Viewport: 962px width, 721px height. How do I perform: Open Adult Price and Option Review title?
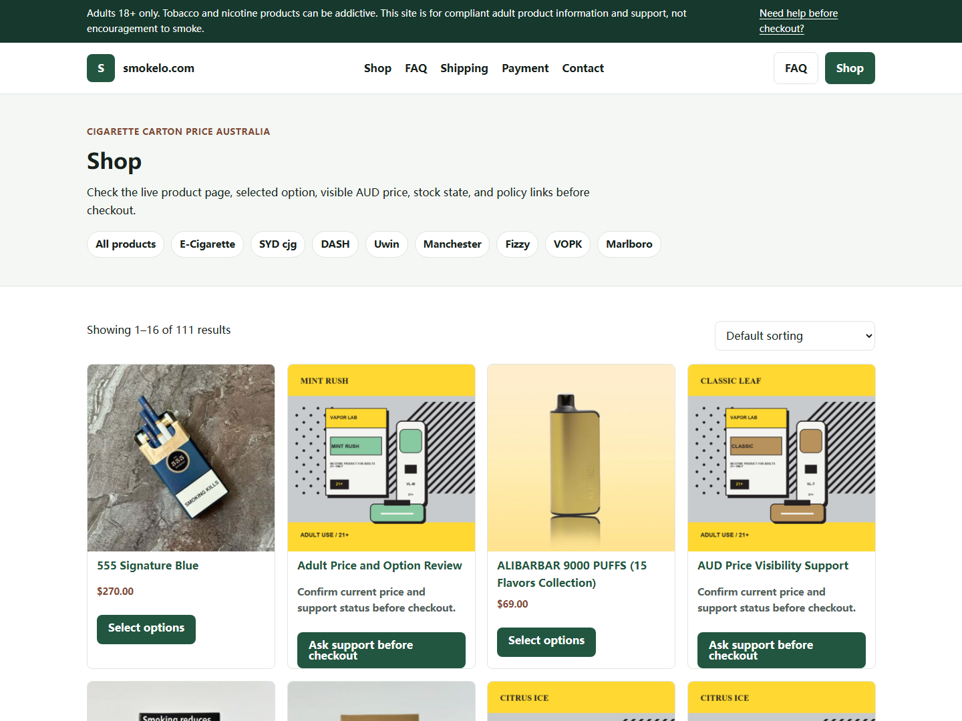click(x=379, y=565)
